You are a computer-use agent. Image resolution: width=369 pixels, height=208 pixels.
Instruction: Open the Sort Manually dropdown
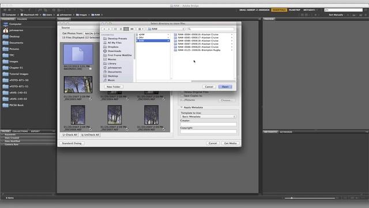coord(337,15)
